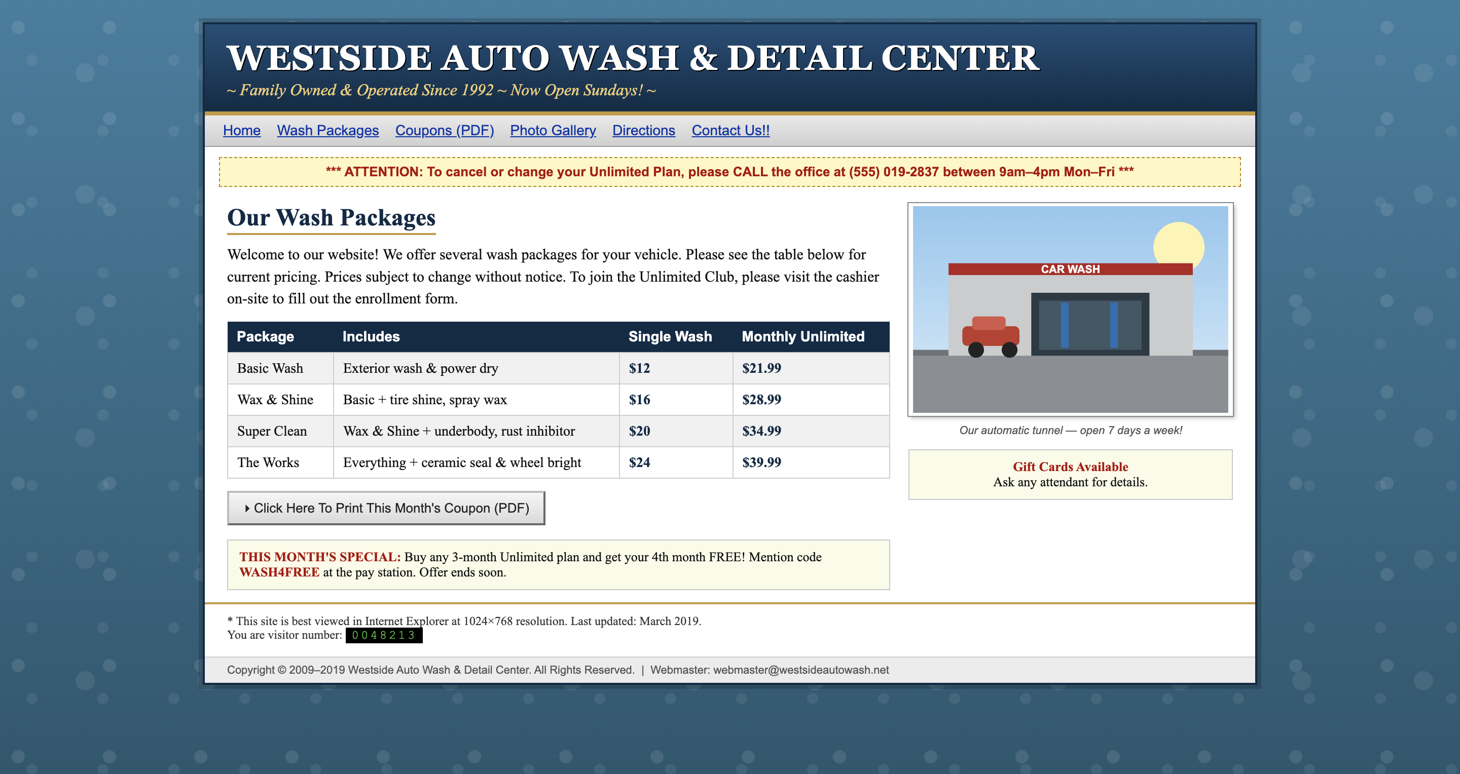The height and width of the screenshot is (774, 1460).
Task: Click the webmaster email address in footer
Action: [x=800, y=670]
